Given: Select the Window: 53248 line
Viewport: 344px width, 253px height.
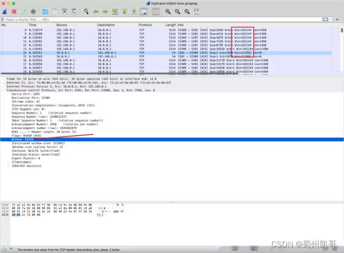Looking at the screenshot, I should click(172, 139).
